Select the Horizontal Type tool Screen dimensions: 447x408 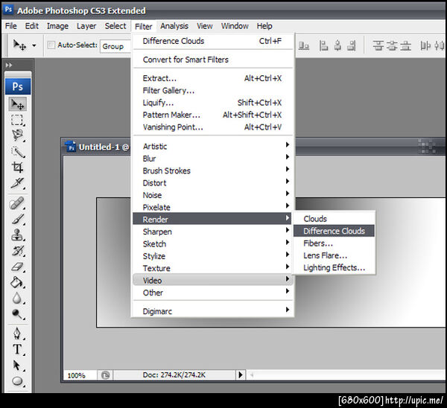(17, 349)
